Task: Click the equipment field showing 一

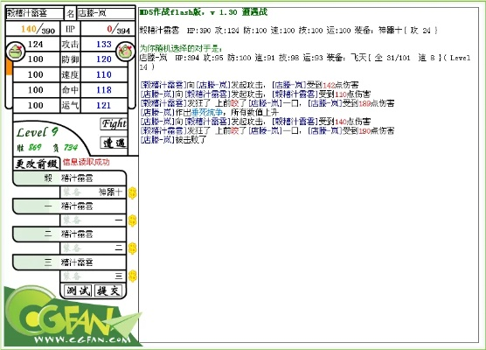Action: pos(93,220)
